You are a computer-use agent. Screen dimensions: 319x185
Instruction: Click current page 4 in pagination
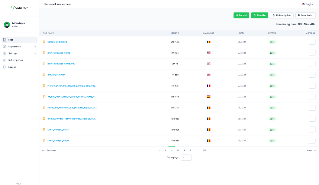171,151
